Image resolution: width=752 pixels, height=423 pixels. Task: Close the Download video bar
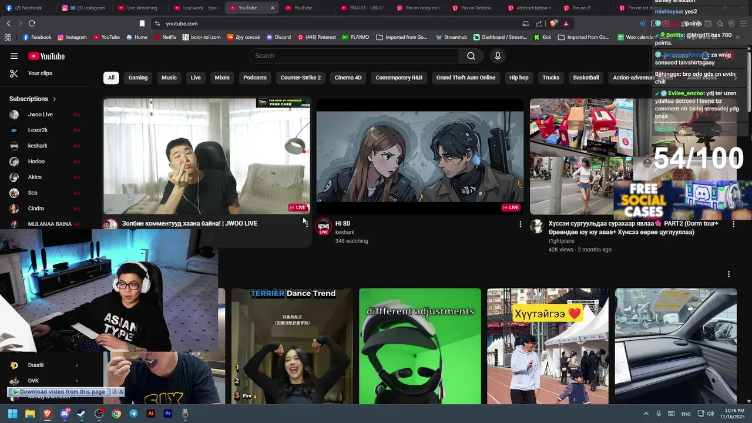pyautogui.click(x=121, y=391)
